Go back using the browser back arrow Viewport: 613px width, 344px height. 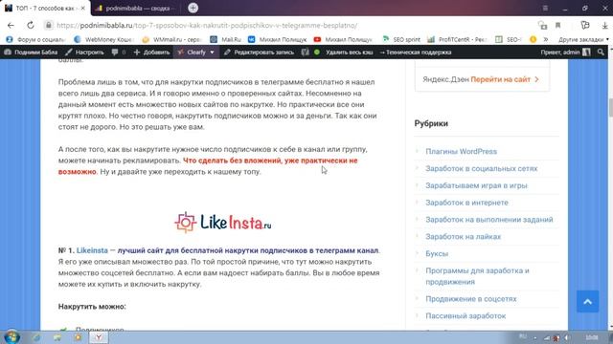pyautogui.click(x=11, y=26)
